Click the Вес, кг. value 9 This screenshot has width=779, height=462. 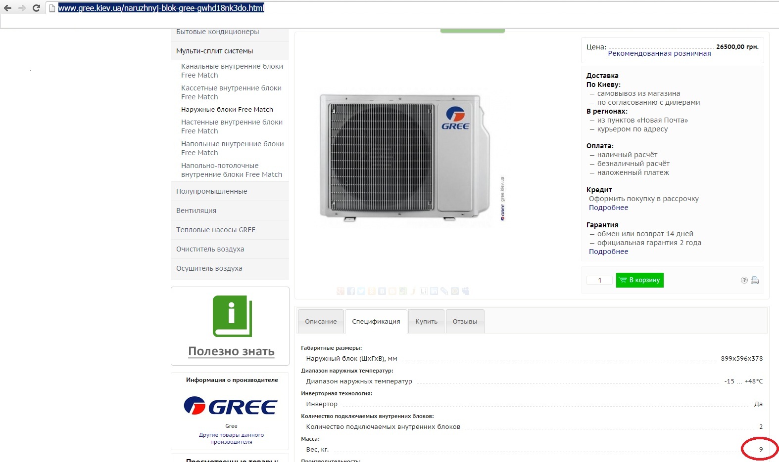tap(761, 449)
